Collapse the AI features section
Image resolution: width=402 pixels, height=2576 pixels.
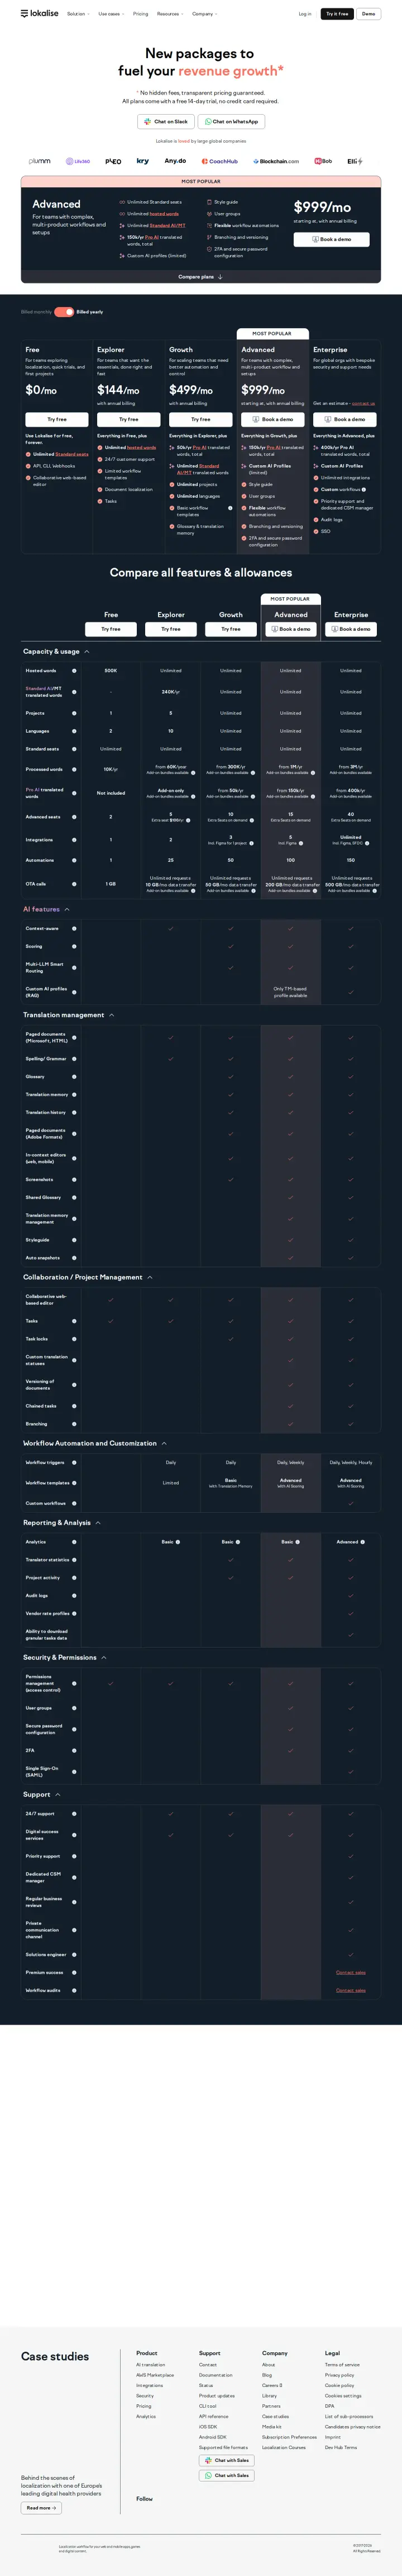67,909
